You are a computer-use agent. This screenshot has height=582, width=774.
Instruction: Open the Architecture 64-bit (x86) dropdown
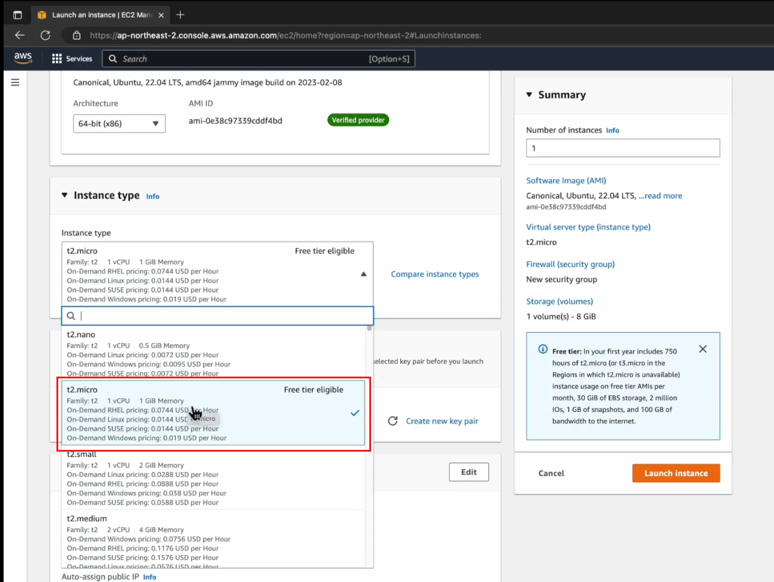pyautogui.click(x=119, y=124)
